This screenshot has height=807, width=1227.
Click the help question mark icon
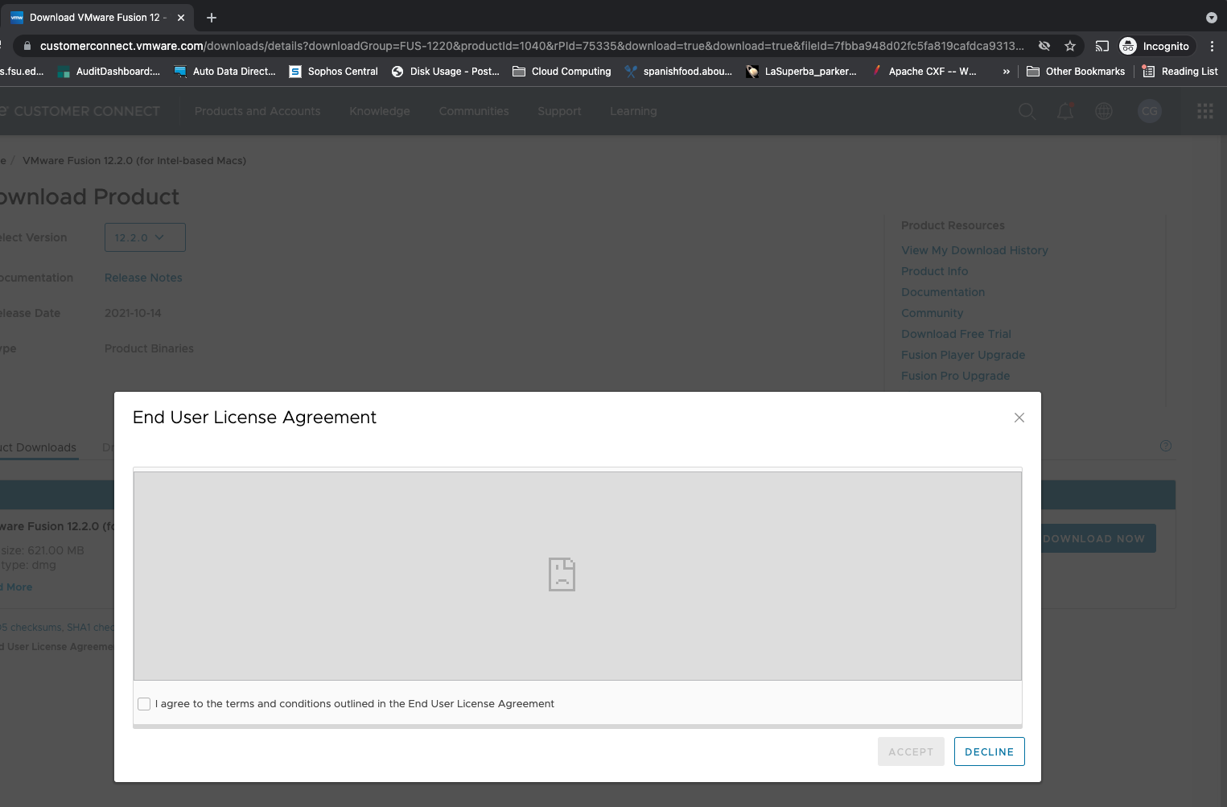click(1166, 446)
